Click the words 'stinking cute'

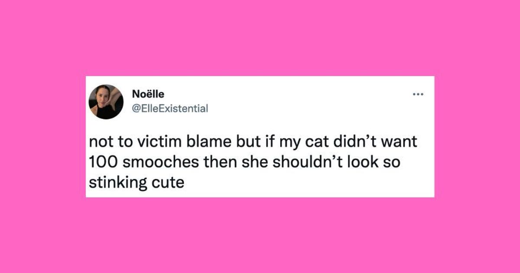click(x=136, y=182)
